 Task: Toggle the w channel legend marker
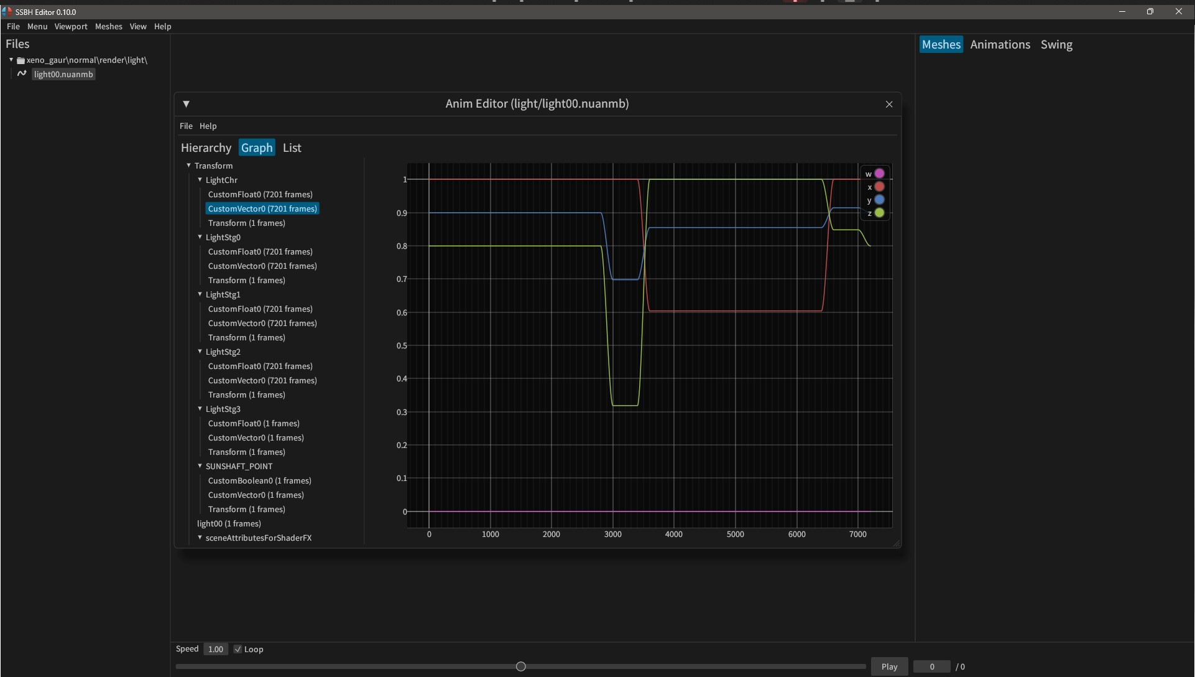[879, 174]
